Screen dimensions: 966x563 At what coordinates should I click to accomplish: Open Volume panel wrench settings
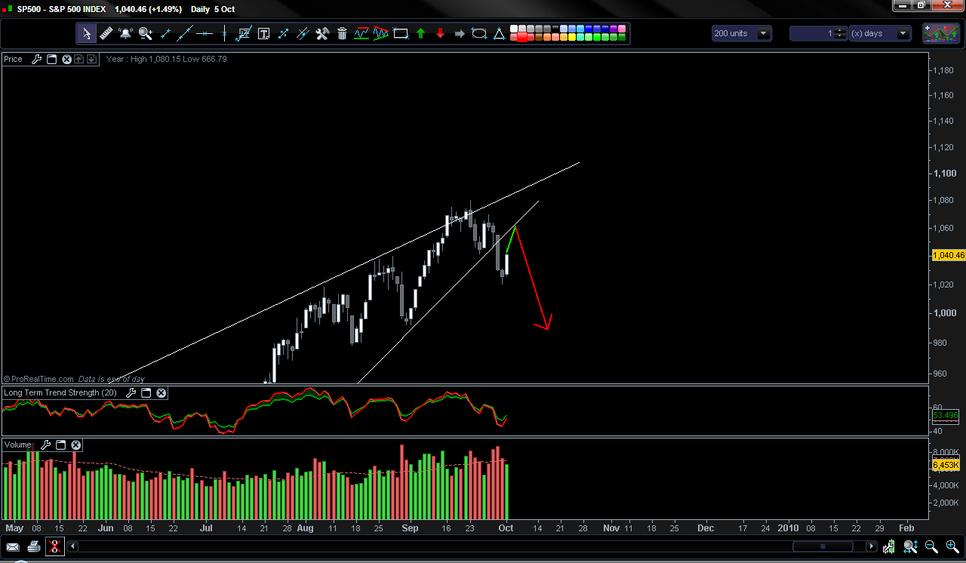(x=45, y=445)
